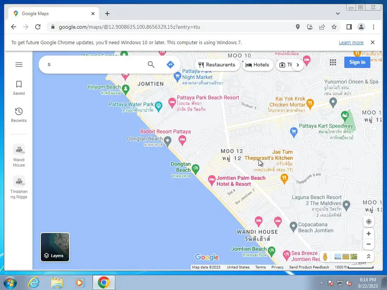Select the Rabbit Resort Pattaya hotel pin
Screen dimensions: 387x290
coord(183,140)
